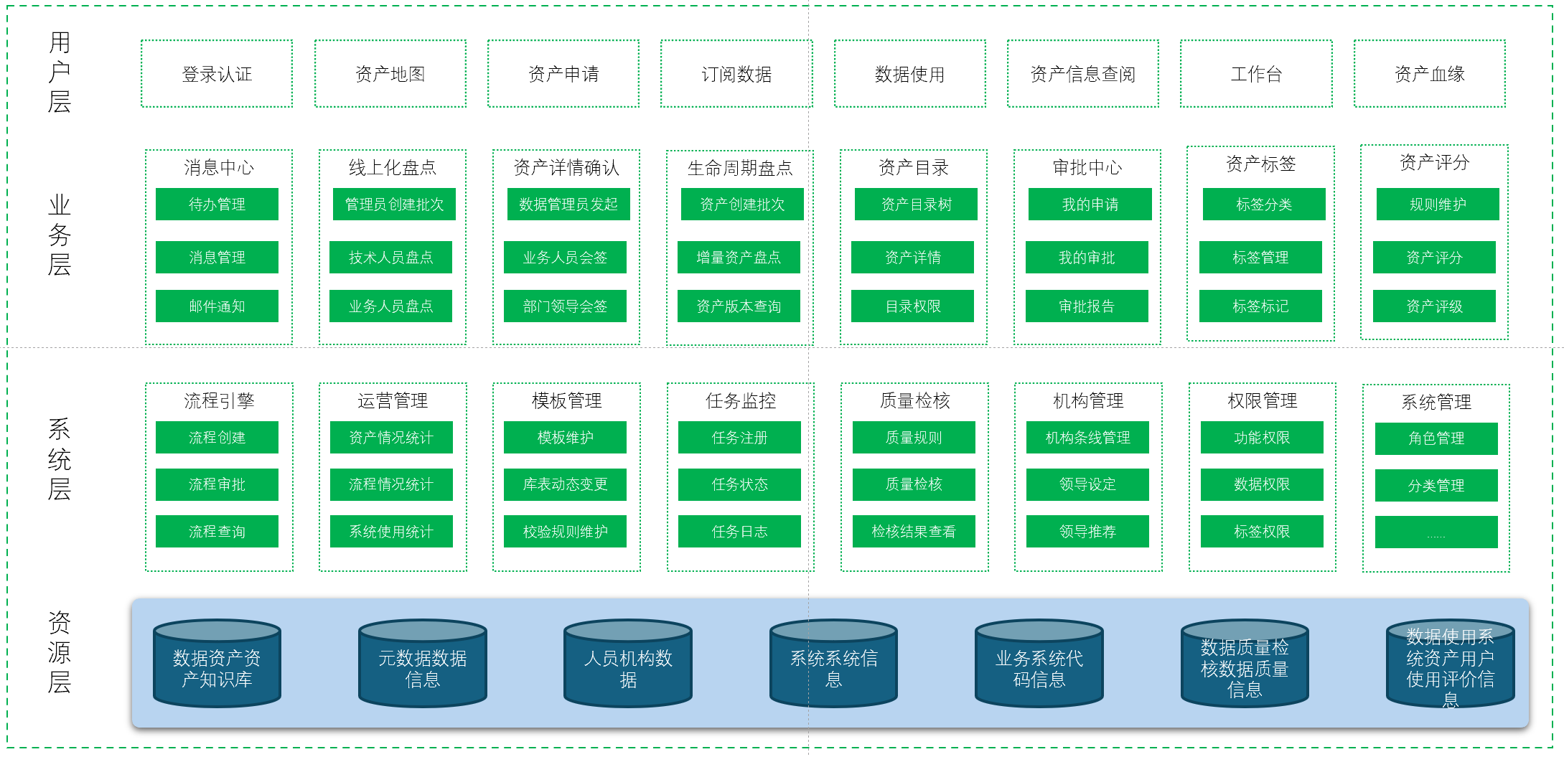This screenshot has width=1564, height=757.
Task: Click the 功能权限 block
Action: point(1262,438)
